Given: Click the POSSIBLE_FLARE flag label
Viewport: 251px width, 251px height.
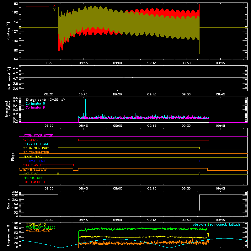Looking at the screenshot, I should coord(36,144).
